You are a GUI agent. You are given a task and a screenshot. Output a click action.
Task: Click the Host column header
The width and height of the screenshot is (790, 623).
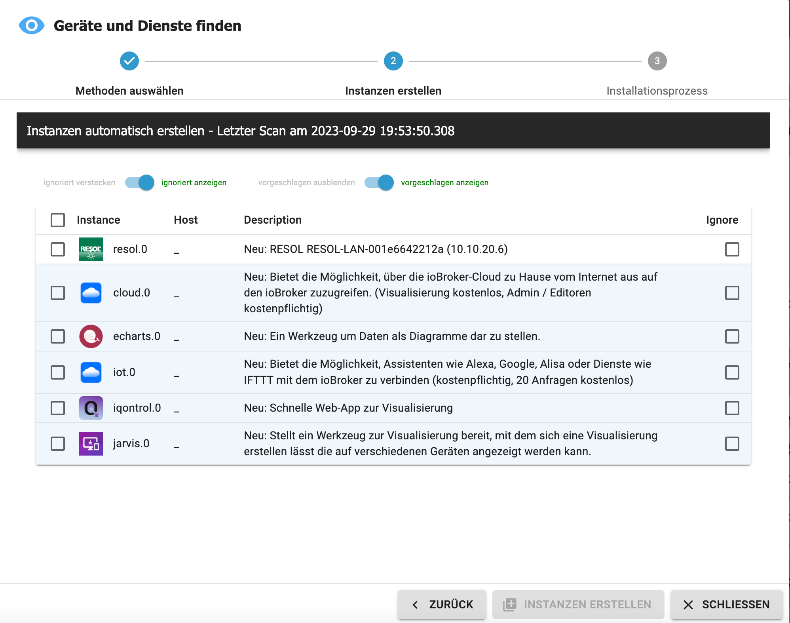pyautogui.click(x=186, y=220)
